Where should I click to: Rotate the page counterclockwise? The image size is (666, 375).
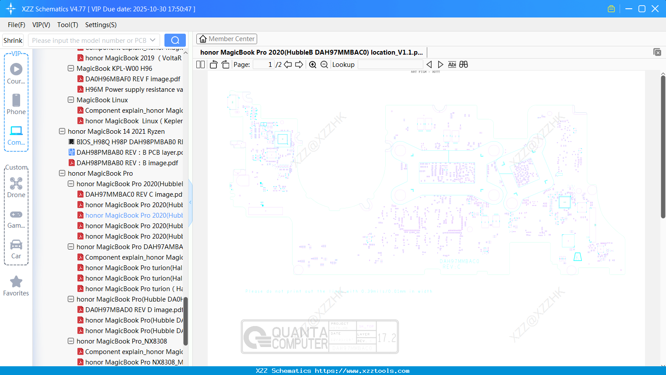coord(213,64)
